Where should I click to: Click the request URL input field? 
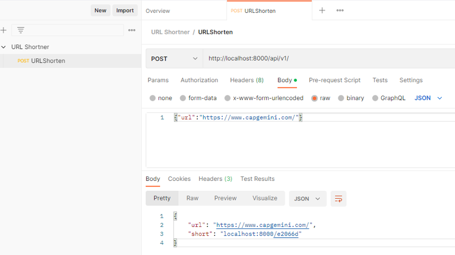point(329,59)
